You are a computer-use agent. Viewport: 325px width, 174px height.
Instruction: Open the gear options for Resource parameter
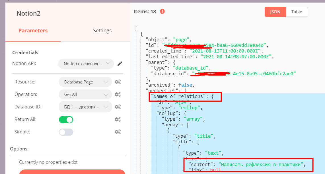tap(118, 82)
